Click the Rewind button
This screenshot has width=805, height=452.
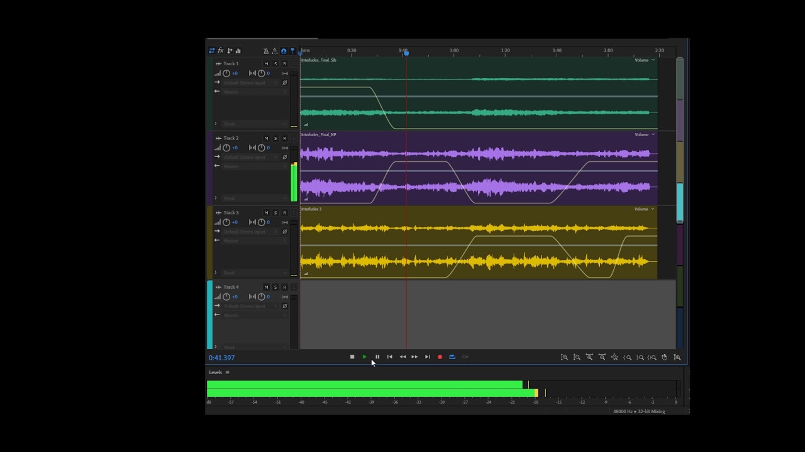(402, 357)
